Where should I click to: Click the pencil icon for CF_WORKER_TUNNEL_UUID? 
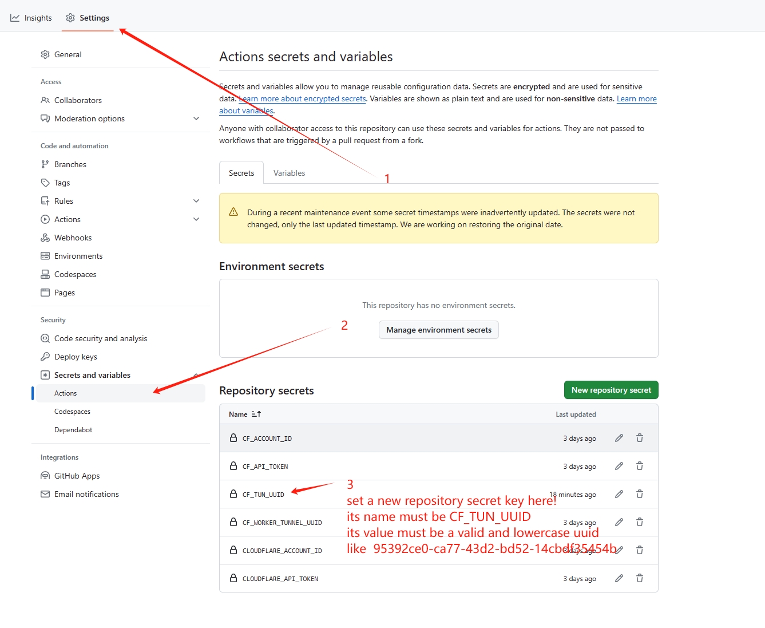pos(619,522)
